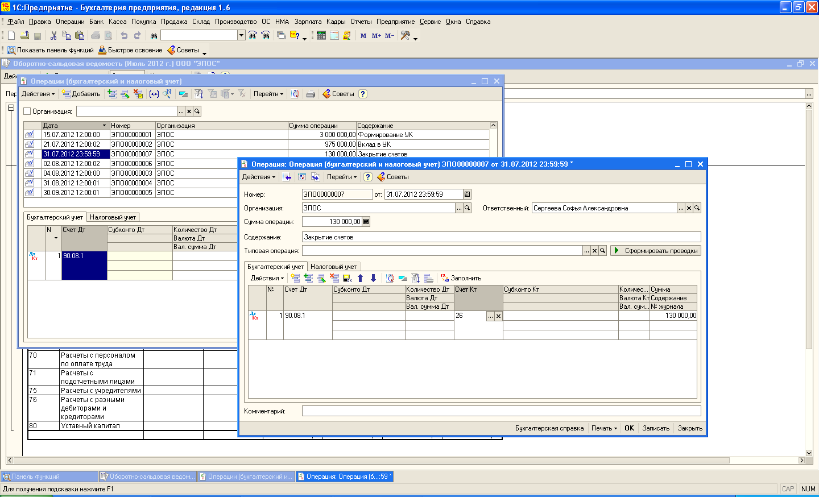Click Показать панель функций button

[50, 50]
